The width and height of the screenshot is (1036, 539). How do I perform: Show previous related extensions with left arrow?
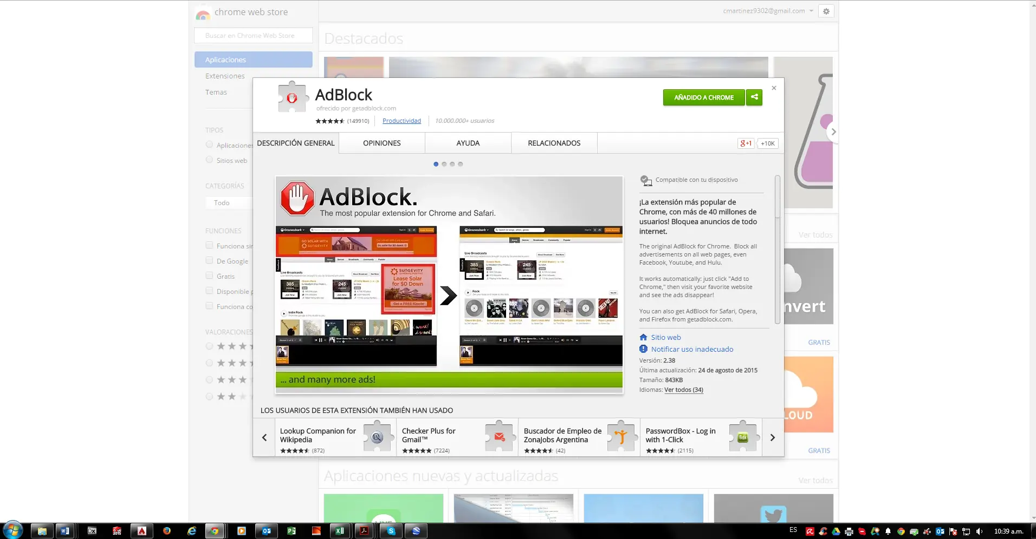pos(264,437)
